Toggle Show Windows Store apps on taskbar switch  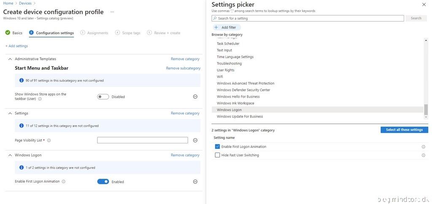pos(103,97)
